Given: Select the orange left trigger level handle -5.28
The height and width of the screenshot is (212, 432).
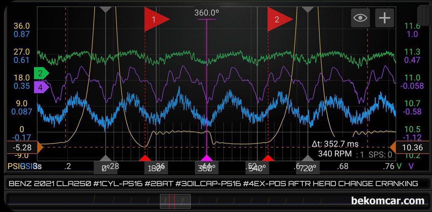Looking at the screenshot, I should pos(25,147).
